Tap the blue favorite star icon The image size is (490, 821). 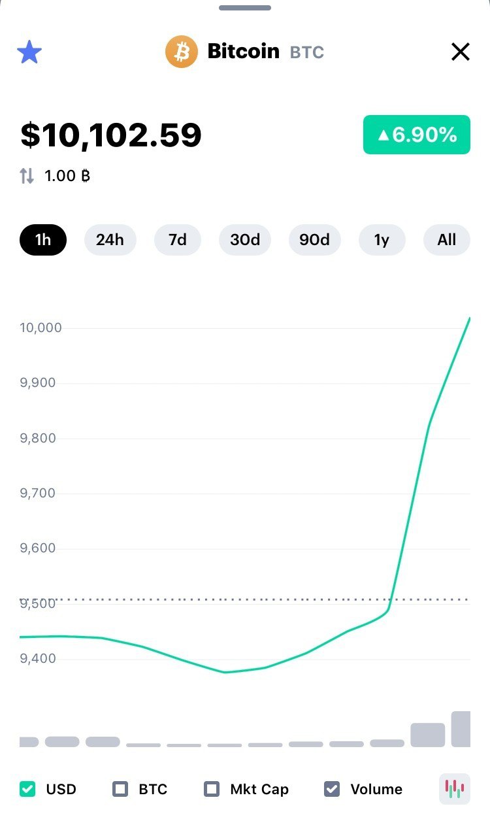tap(29, 52)
